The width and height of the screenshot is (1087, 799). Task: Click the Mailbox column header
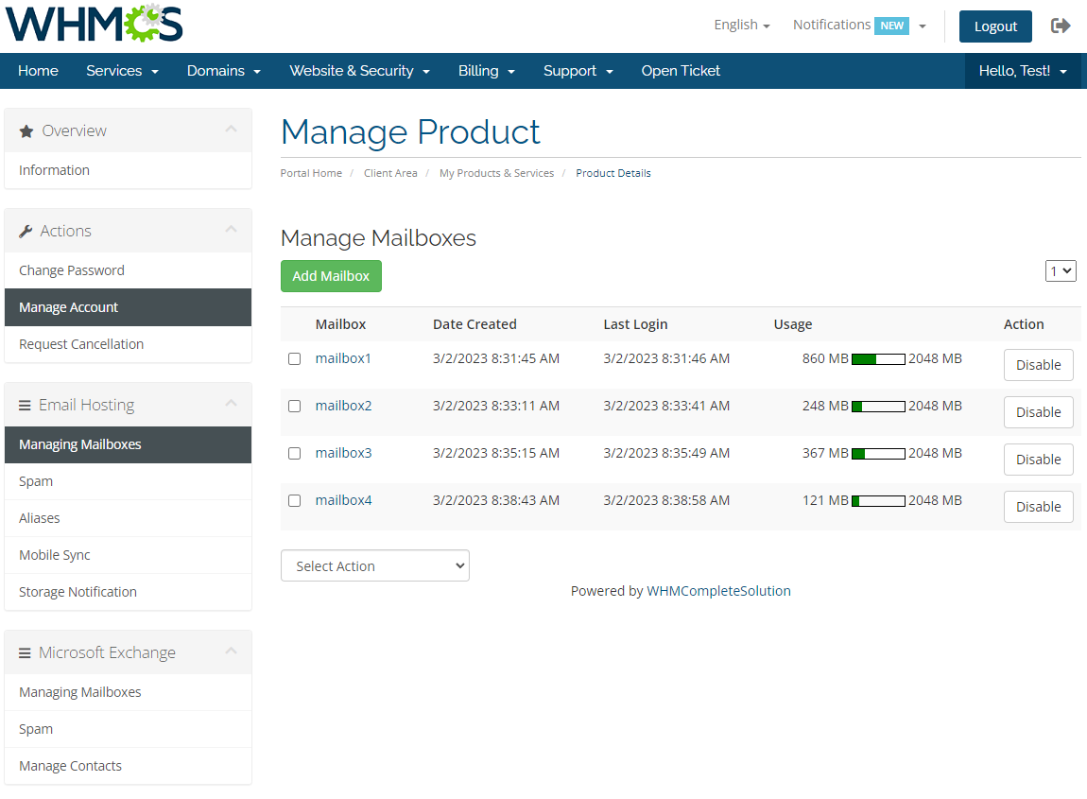(340, 324)
